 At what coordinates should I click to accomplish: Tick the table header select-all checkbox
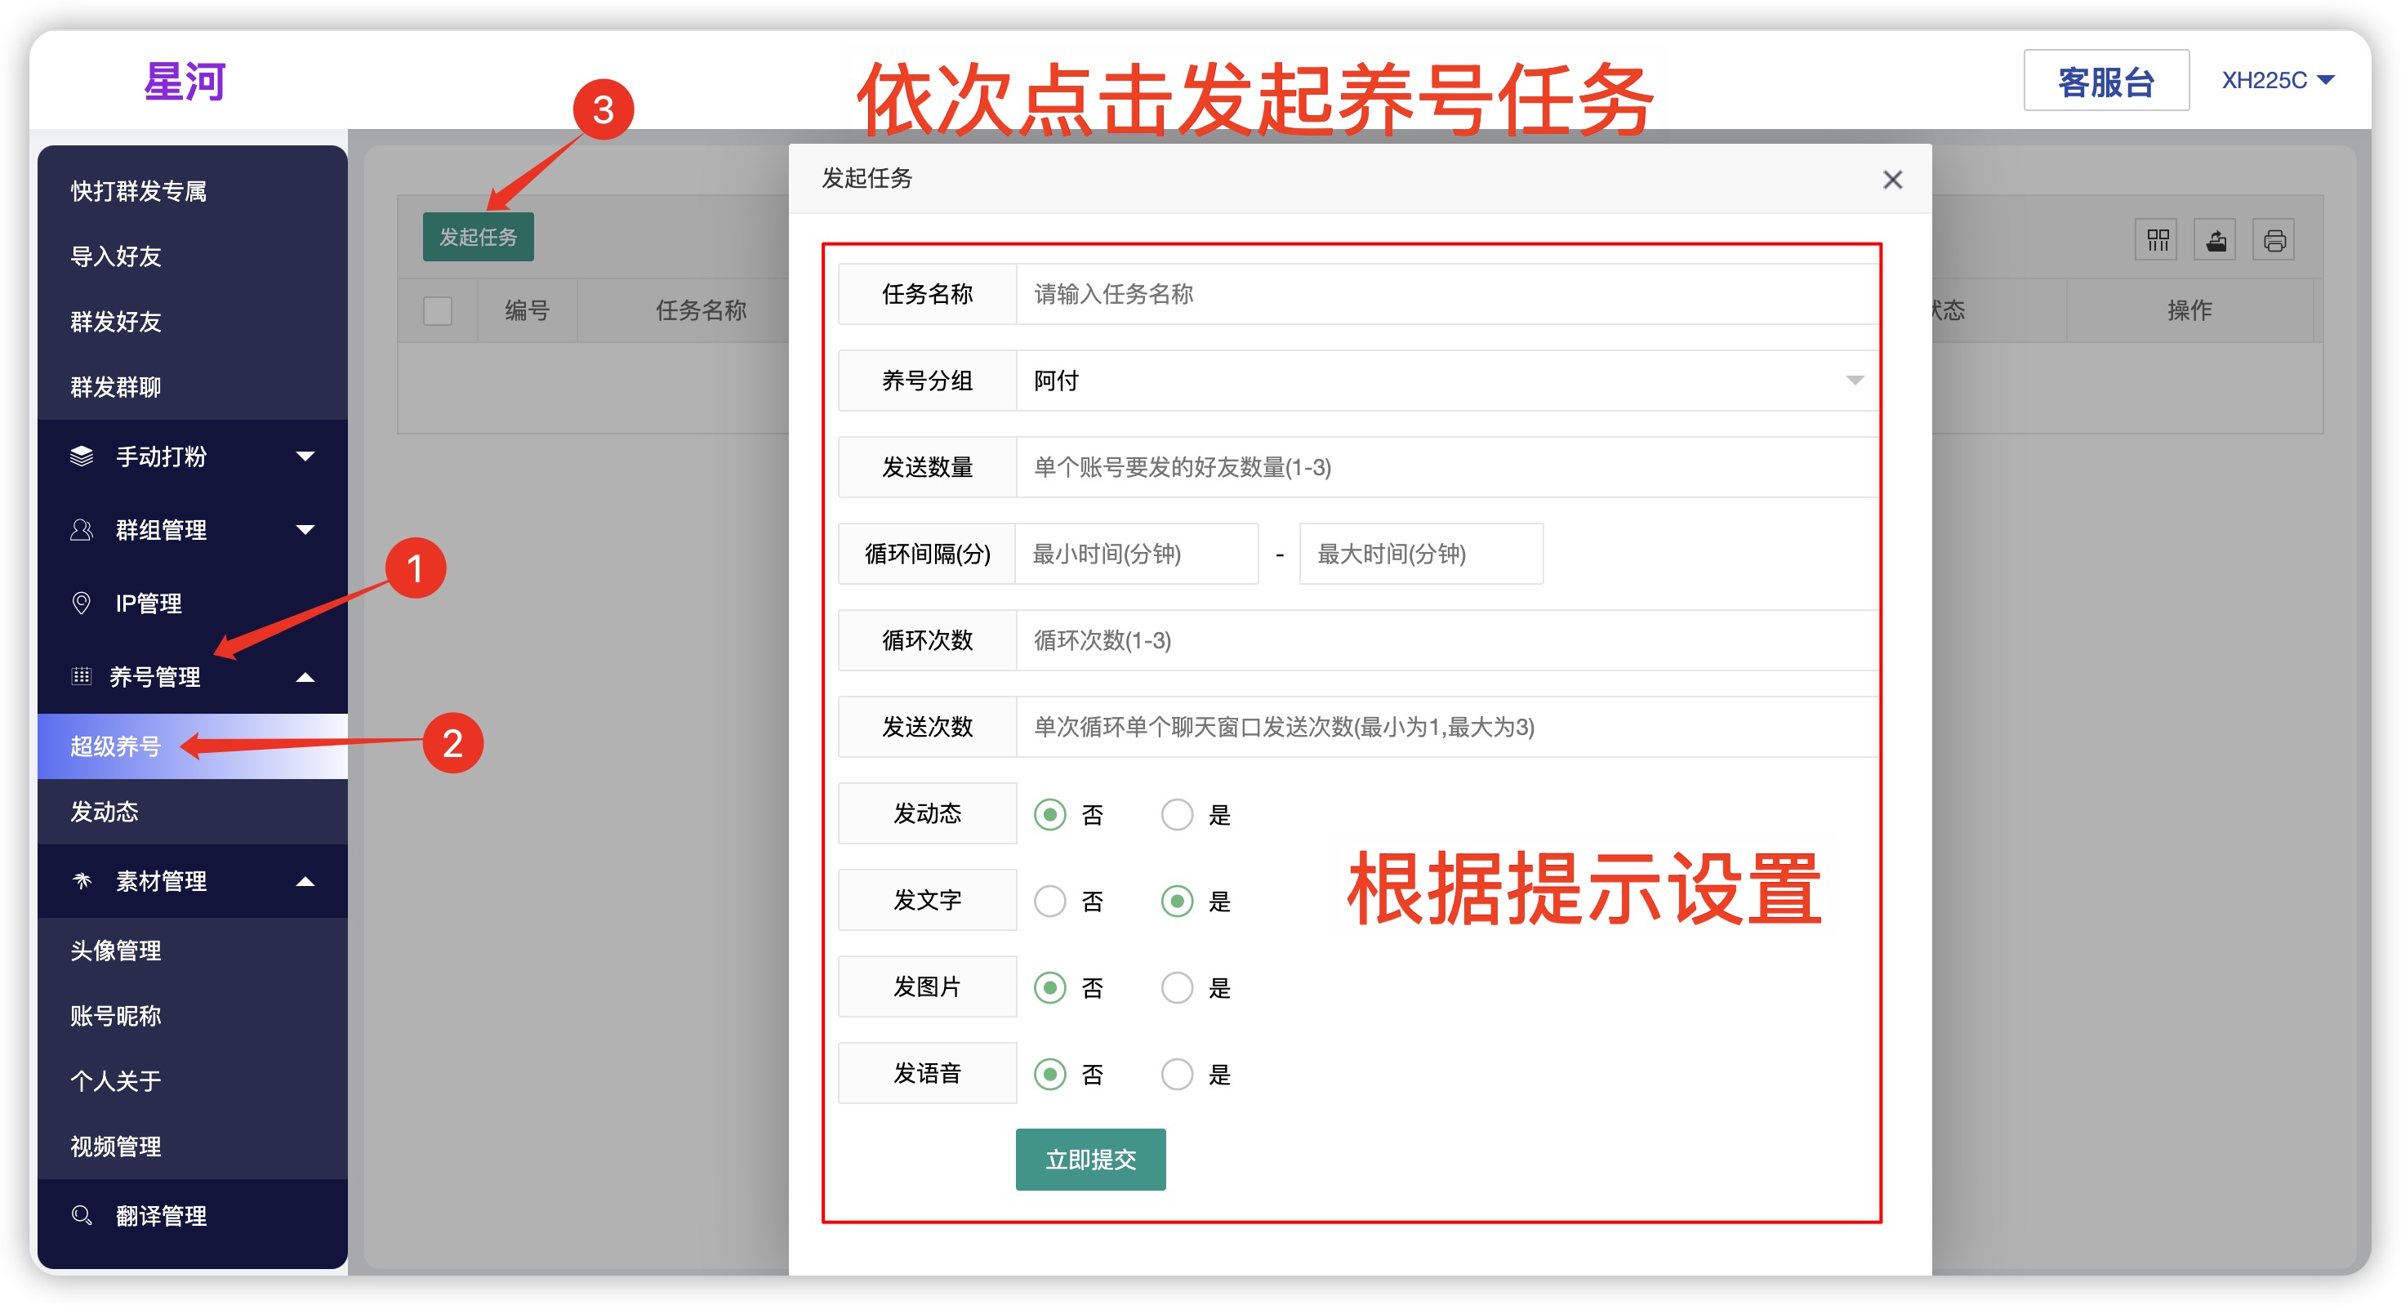click(x=437, y=310)
